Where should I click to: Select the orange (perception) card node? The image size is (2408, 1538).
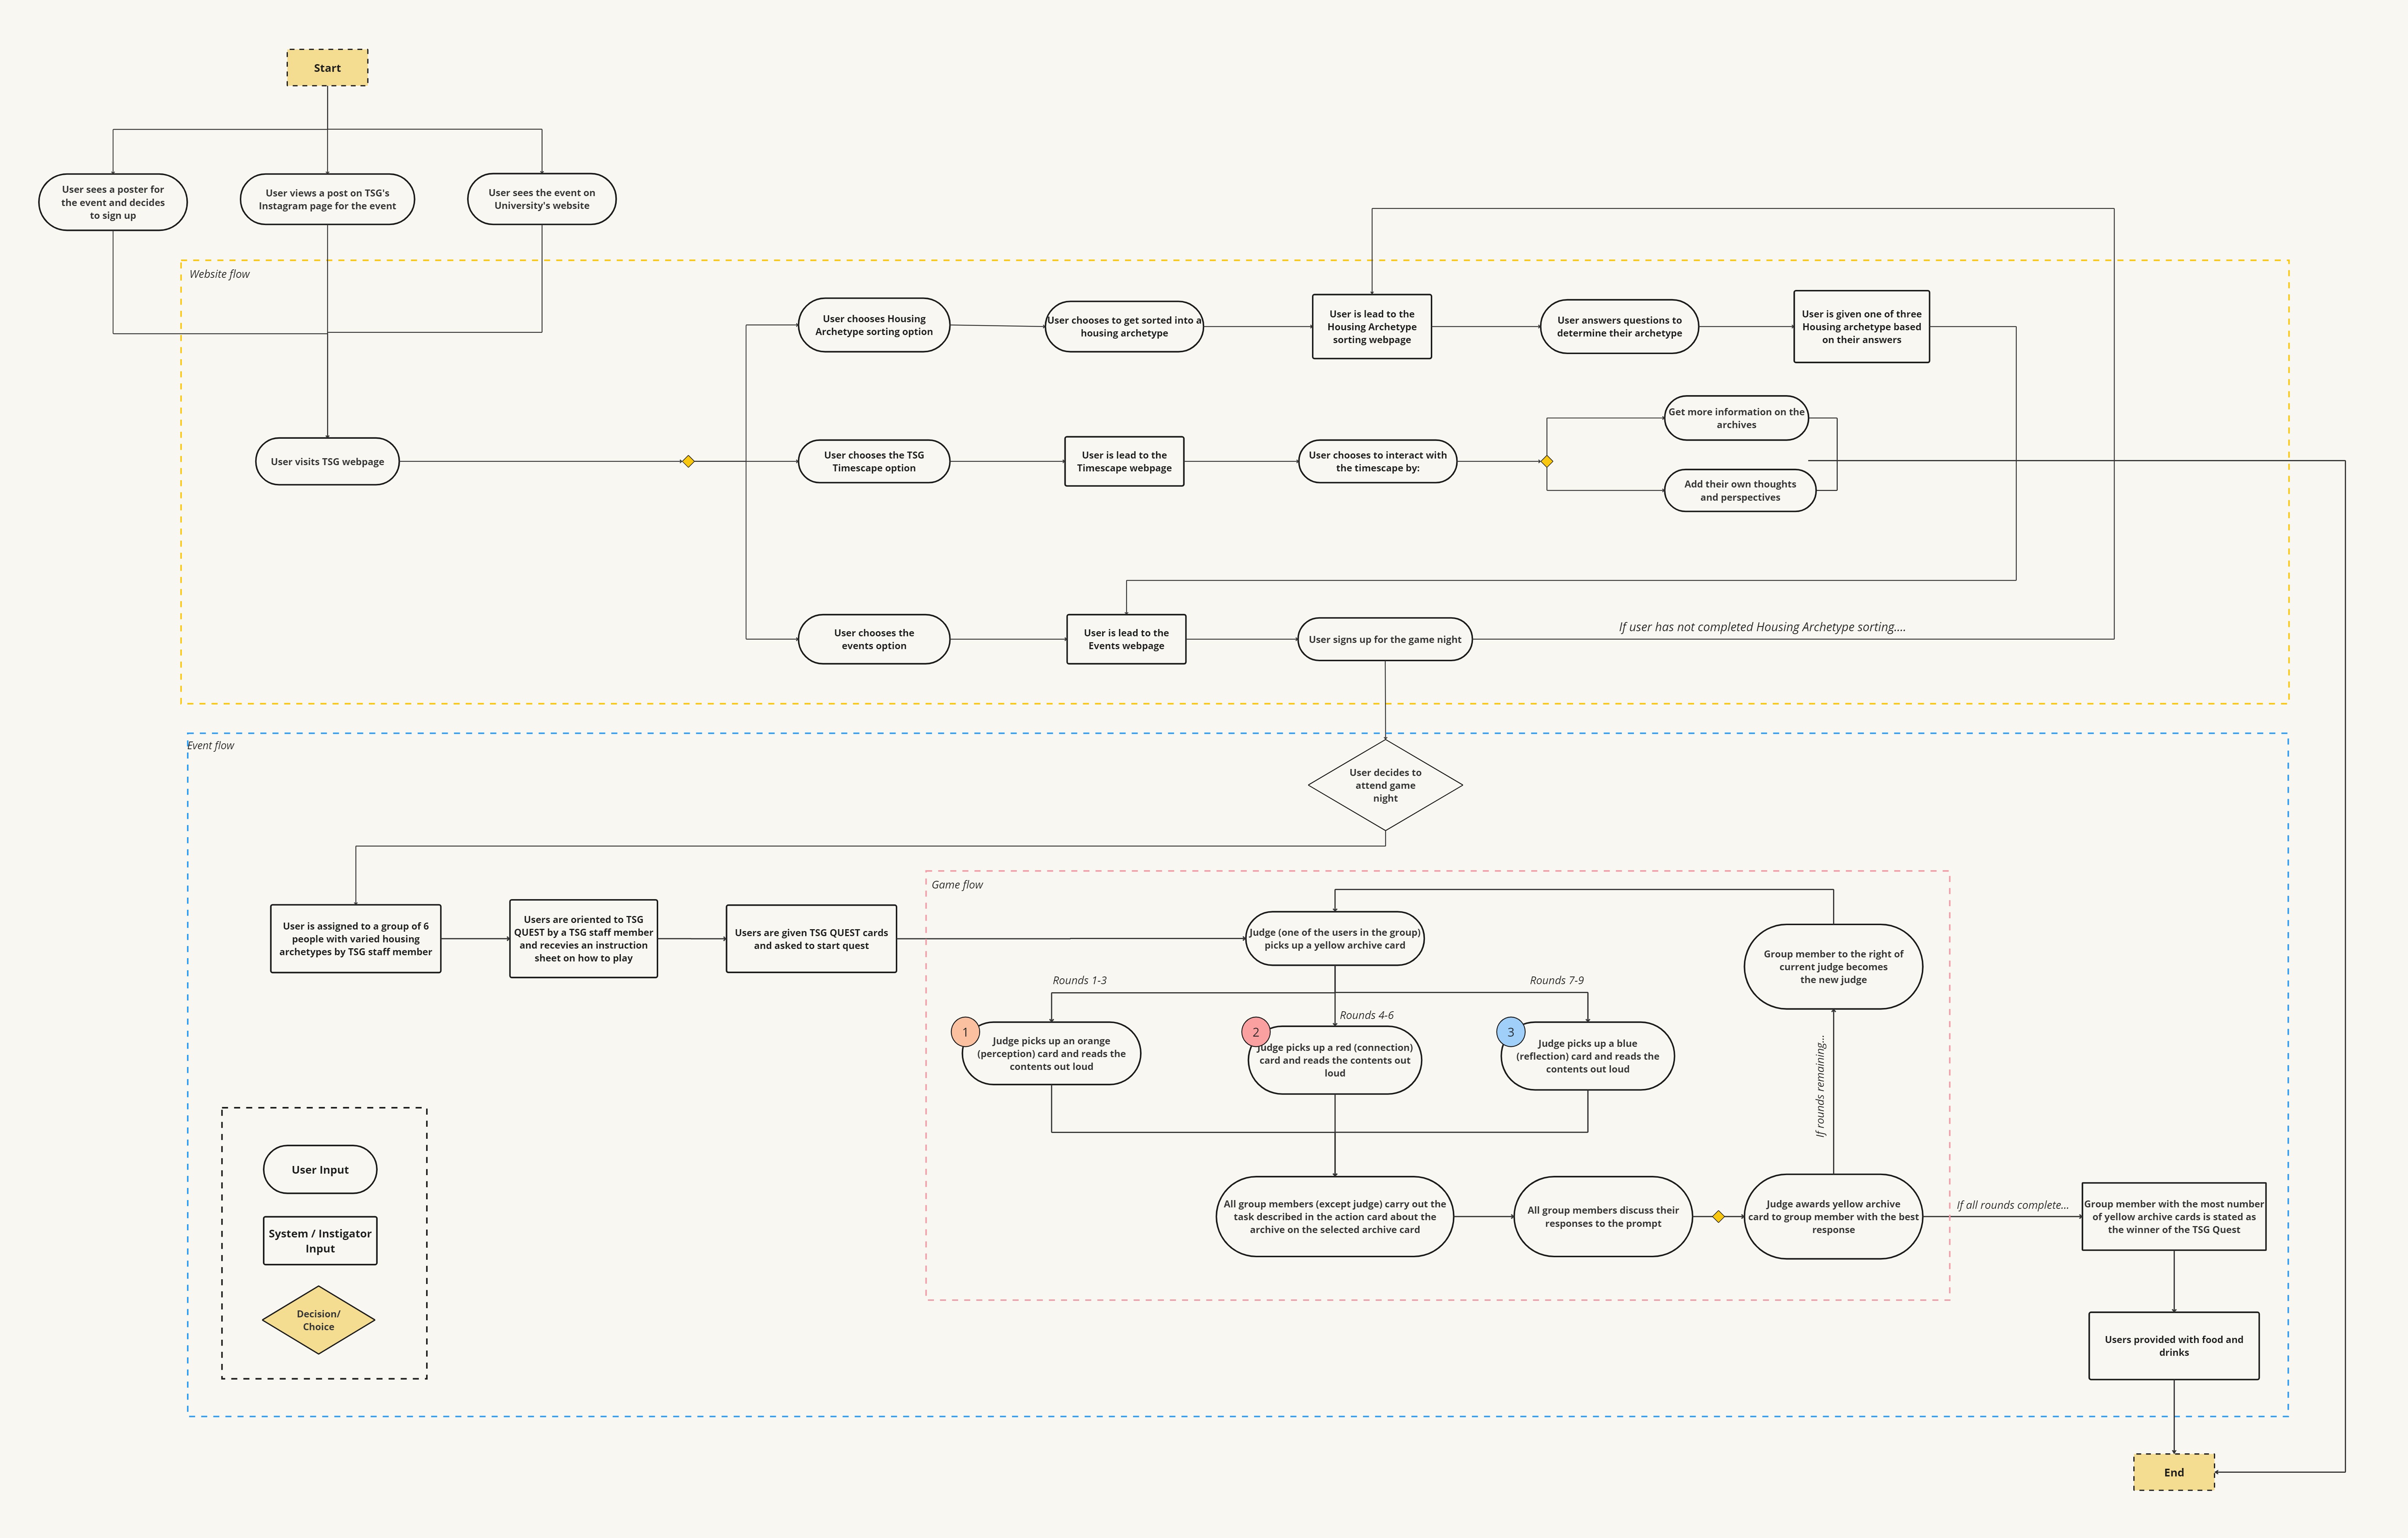[1051, 1053]
